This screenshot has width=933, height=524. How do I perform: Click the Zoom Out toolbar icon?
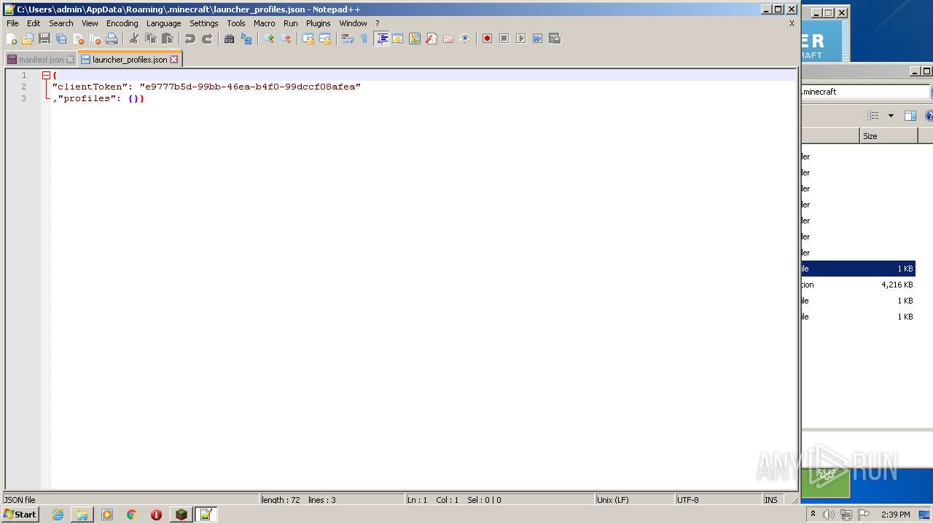point(286,39)
